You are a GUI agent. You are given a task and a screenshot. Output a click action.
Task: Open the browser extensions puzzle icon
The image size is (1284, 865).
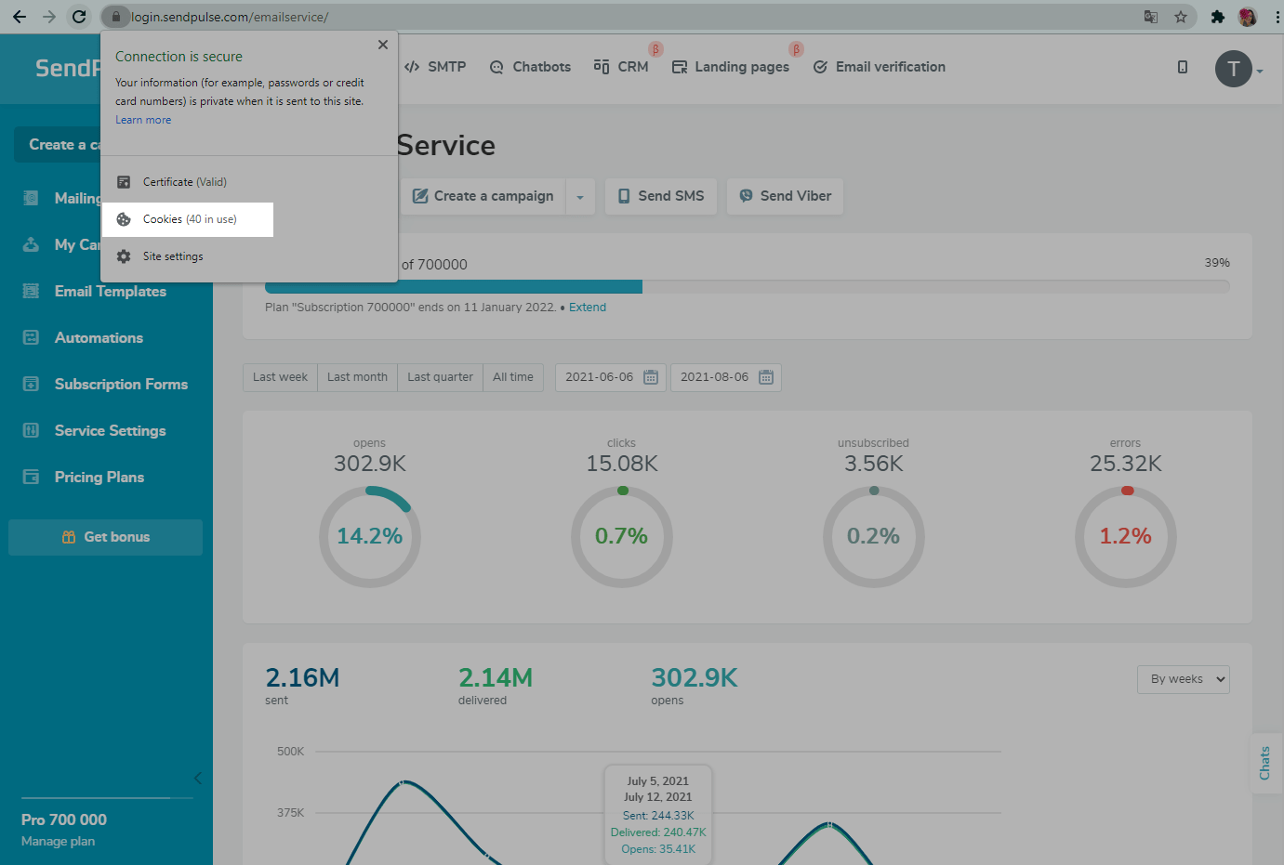tap(1217, 17)
